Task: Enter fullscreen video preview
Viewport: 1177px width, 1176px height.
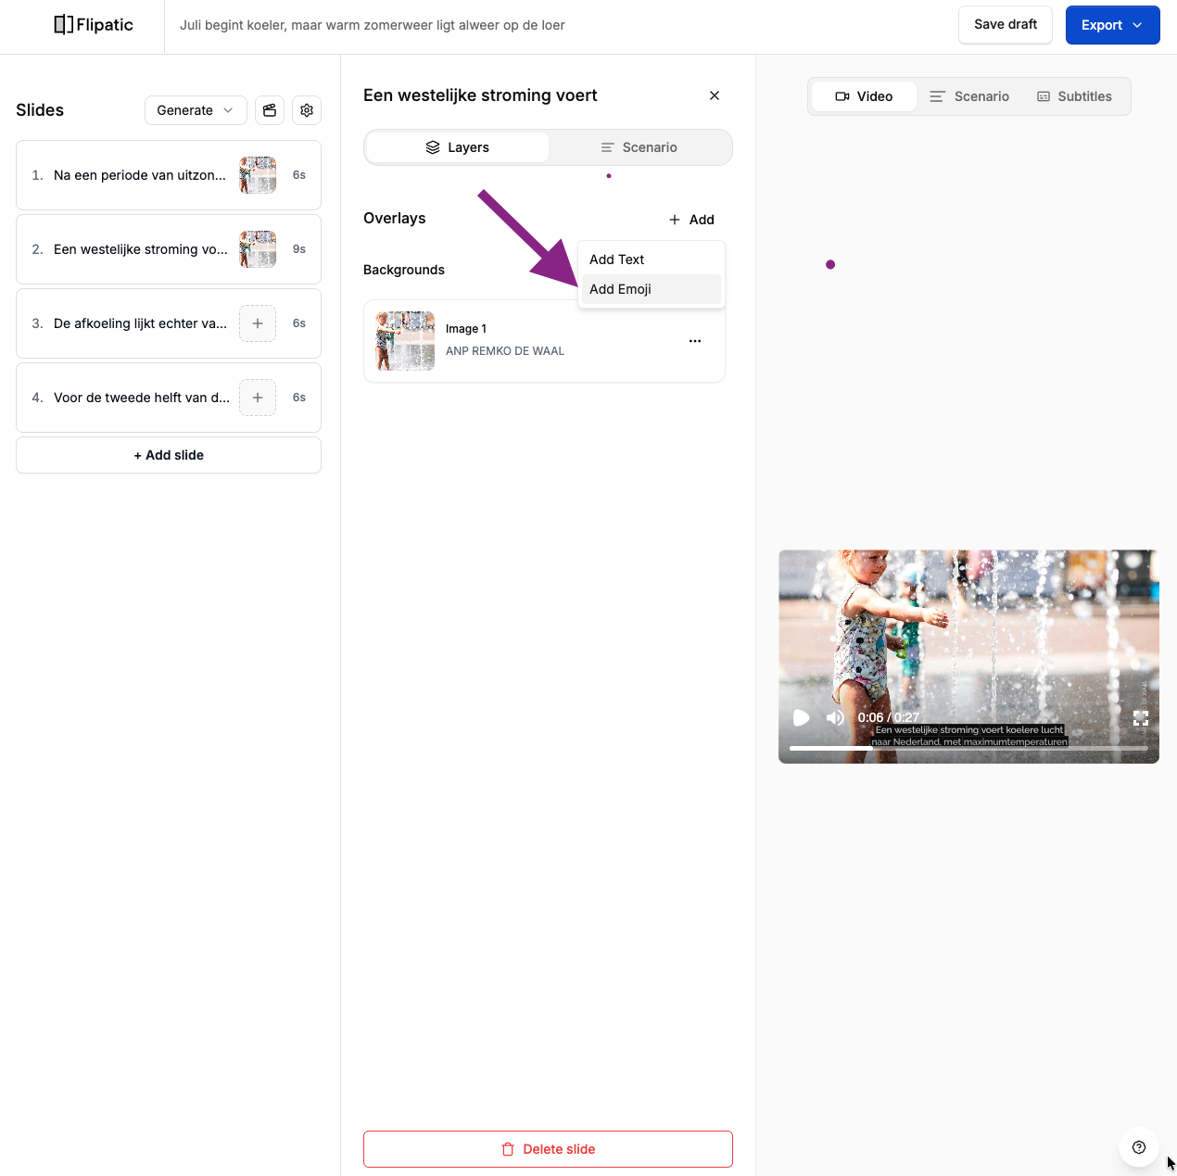Action: pyautogui.click(x=1141, y=718)
